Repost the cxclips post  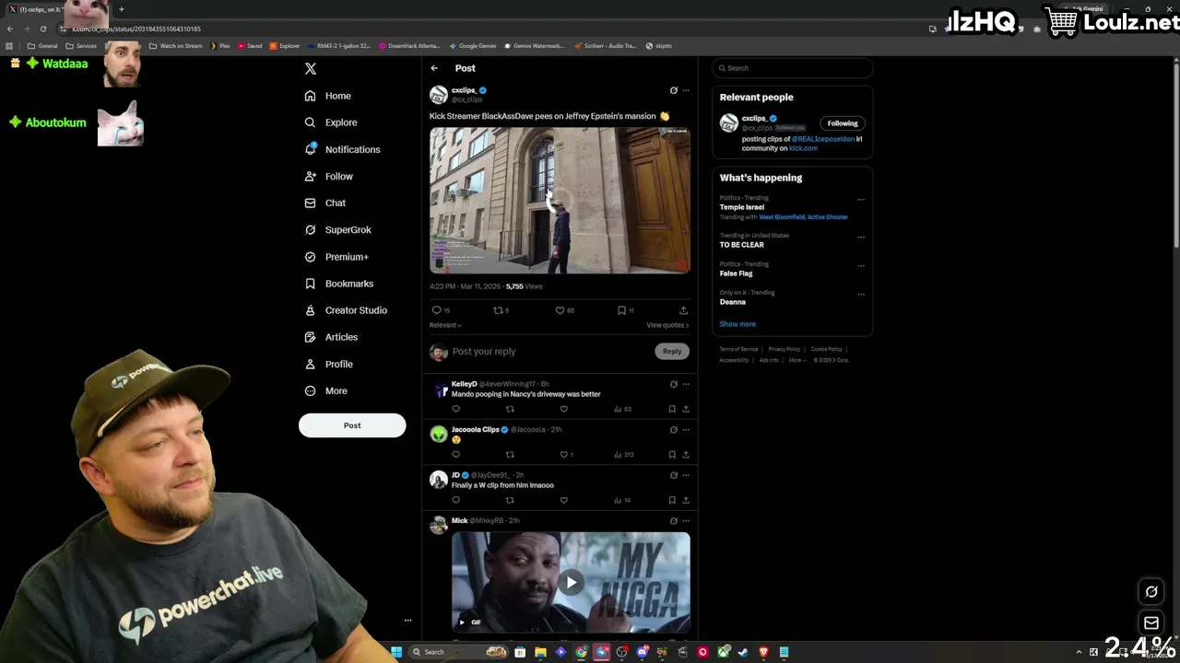tap(498, 310)
